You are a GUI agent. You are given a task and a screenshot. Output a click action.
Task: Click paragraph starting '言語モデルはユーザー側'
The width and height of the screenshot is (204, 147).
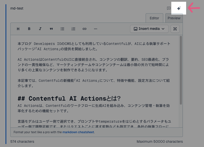click(94, 124)
